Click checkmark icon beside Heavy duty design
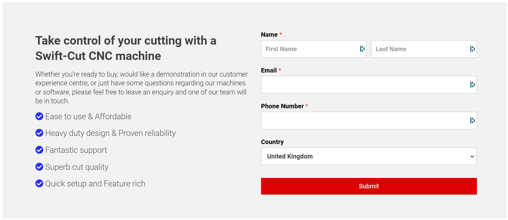Screen dimensions: 508x220 coord(39,133)
